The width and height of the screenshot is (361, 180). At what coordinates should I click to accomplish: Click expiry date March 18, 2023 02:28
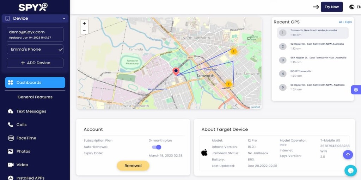166,156
